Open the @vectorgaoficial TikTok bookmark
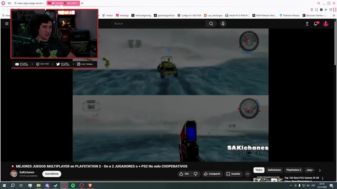 click(164, 15)
